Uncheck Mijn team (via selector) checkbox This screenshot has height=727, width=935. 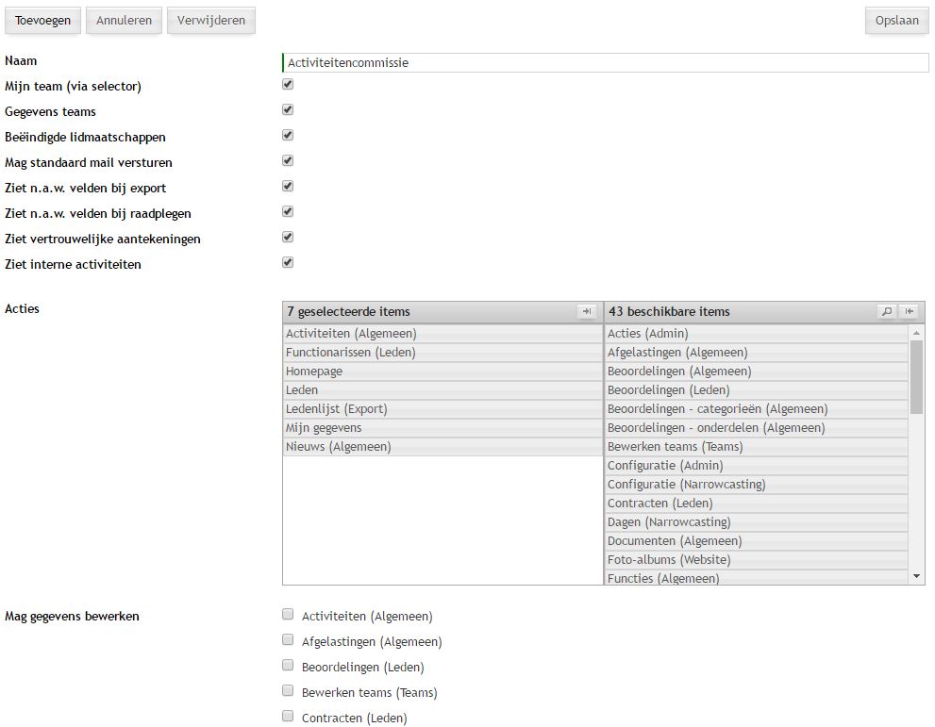[x=288, y=85]
